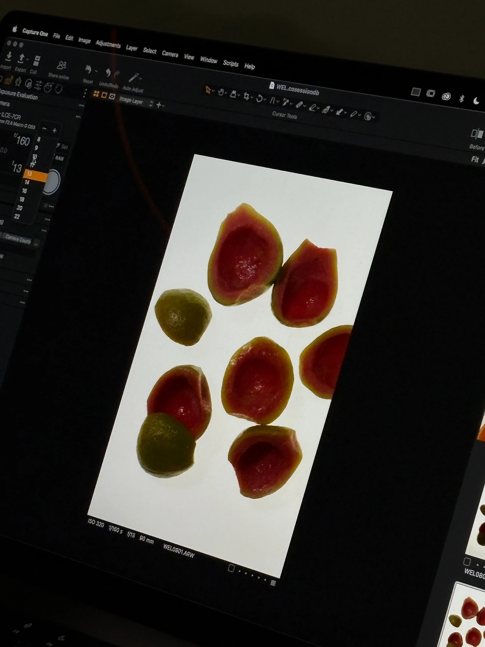Toggle the proof eye icon beside Image Layer
Image resolution: width=485 pixels, height=647 pixels.
[x=112, y=96]
